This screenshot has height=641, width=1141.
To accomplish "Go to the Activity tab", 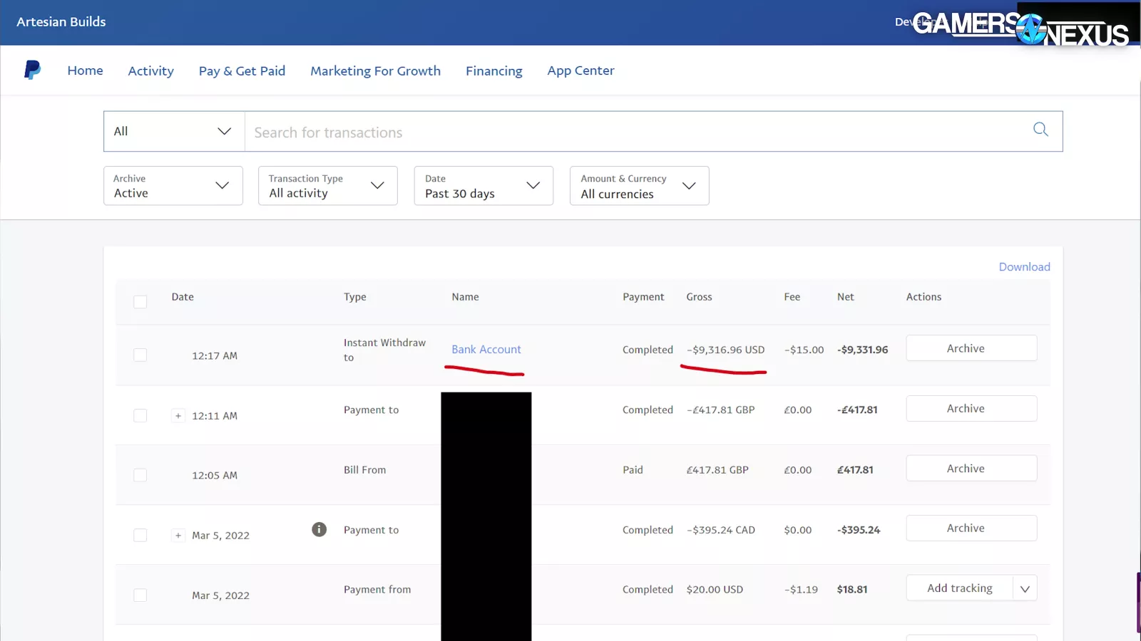I will [150, 71].
